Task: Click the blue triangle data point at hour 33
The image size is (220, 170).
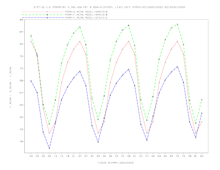Action: click(98, 142)
